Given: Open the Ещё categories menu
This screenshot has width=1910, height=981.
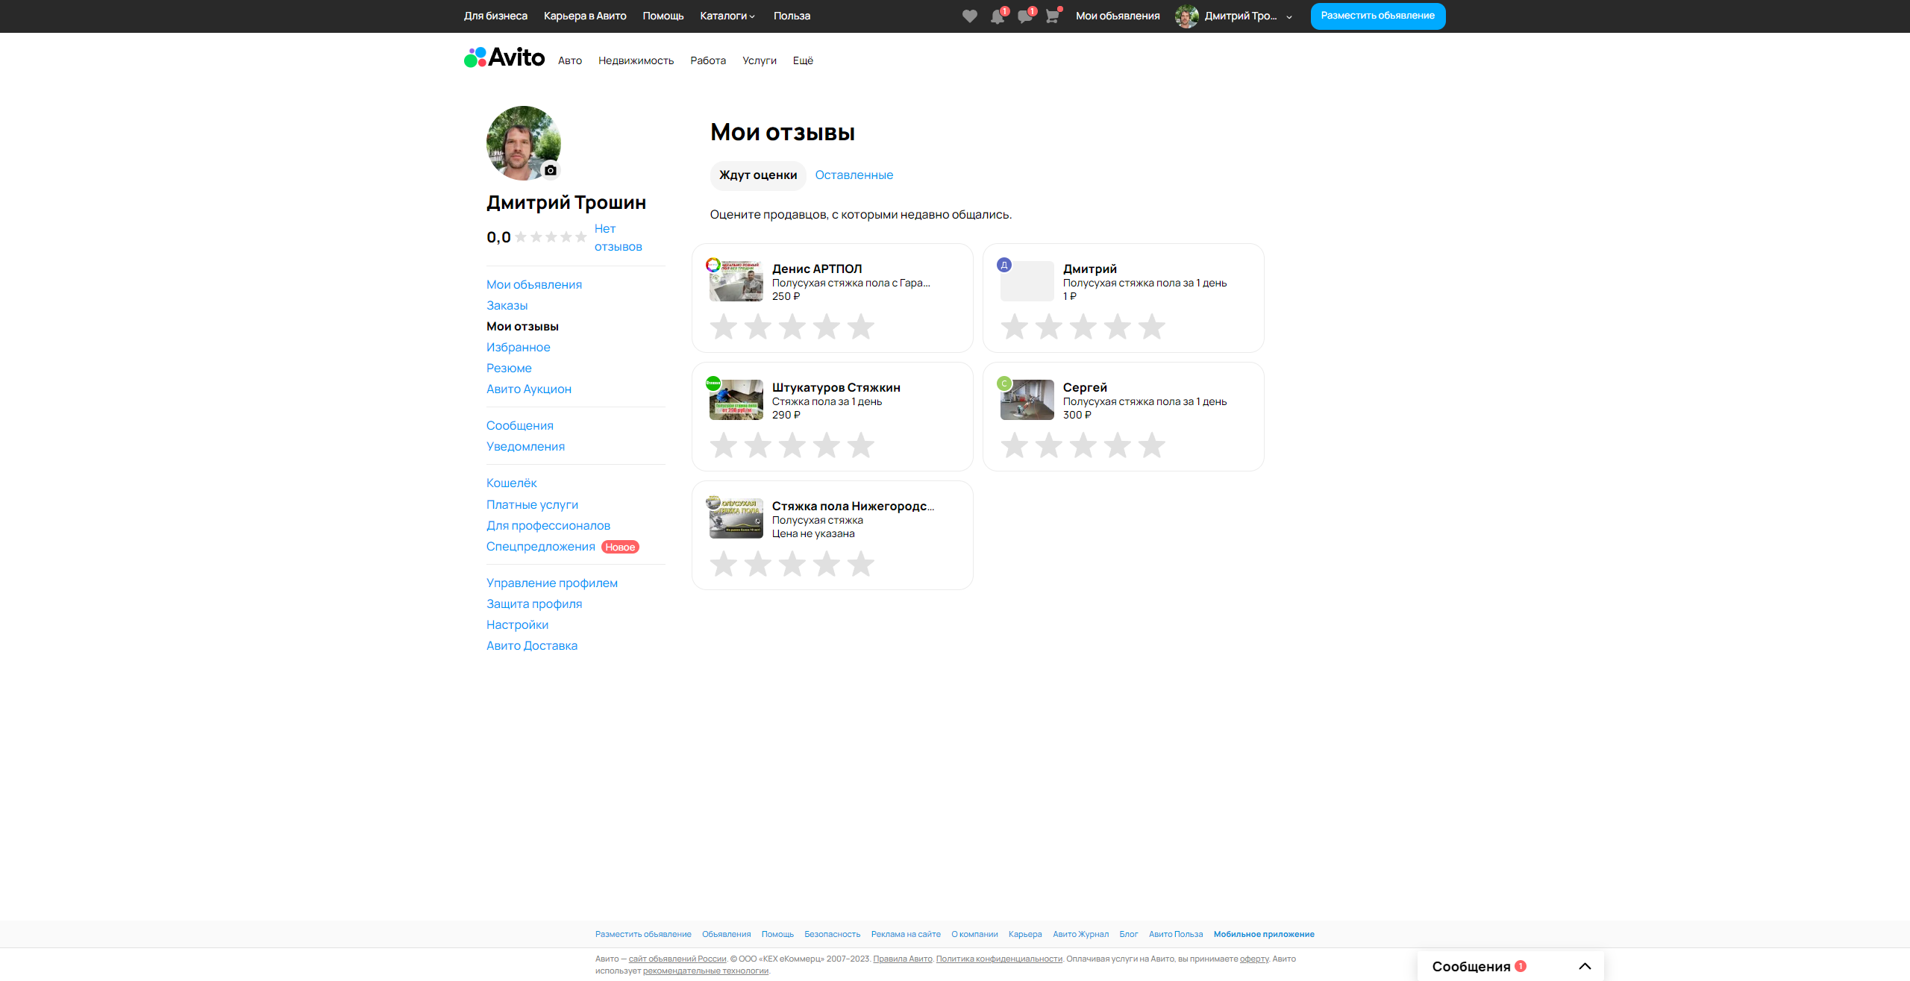Looking at the screenshot, I should [803, 60].
